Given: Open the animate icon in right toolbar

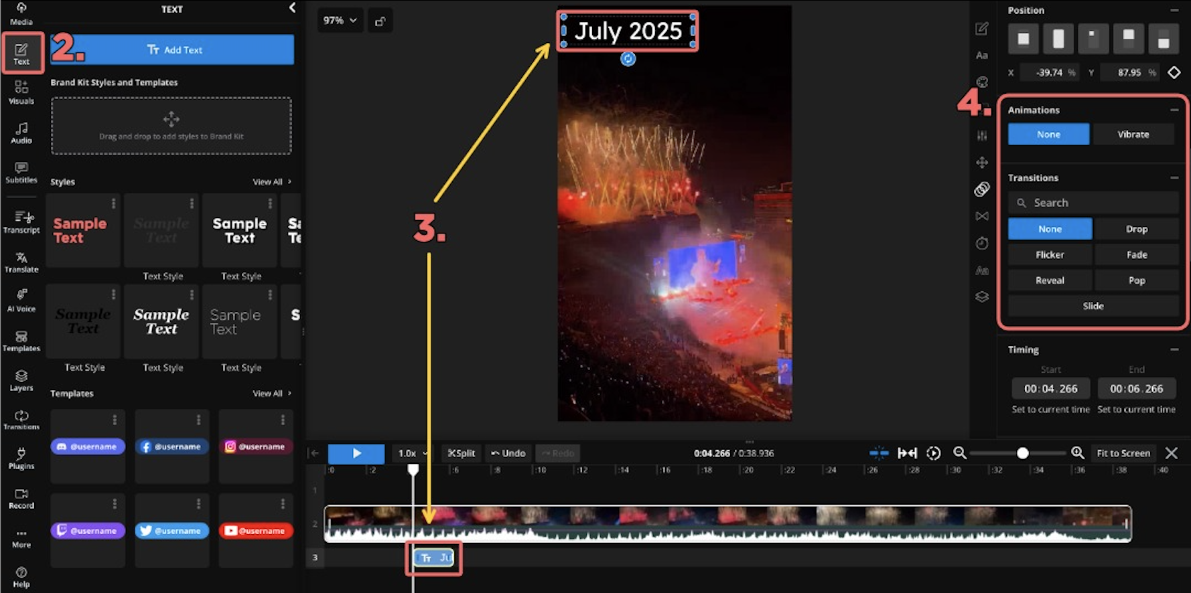Looking at the screenshot, I should tap(982, 189).
